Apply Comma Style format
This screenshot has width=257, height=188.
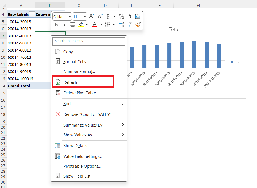point(130,16)
